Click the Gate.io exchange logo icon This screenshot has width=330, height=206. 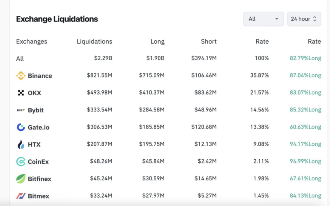click(21, 127)
